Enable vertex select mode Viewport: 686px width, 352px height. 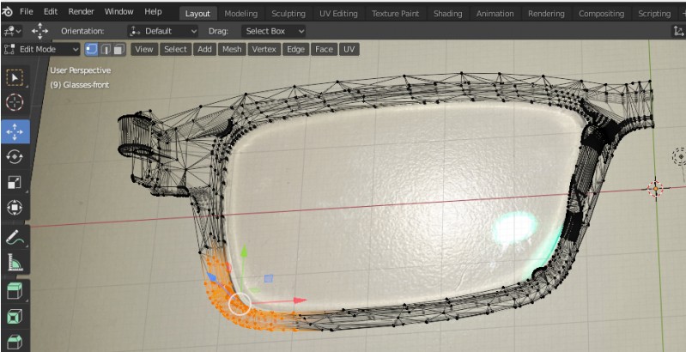click(91, 49)
